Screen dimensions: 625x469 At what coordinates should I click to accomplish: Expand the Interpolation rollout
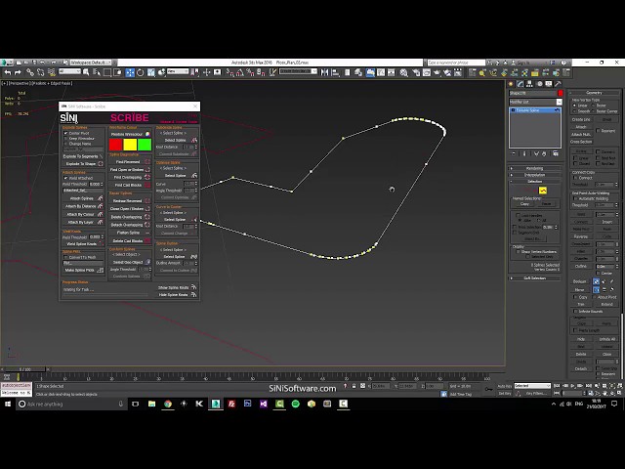534,175
